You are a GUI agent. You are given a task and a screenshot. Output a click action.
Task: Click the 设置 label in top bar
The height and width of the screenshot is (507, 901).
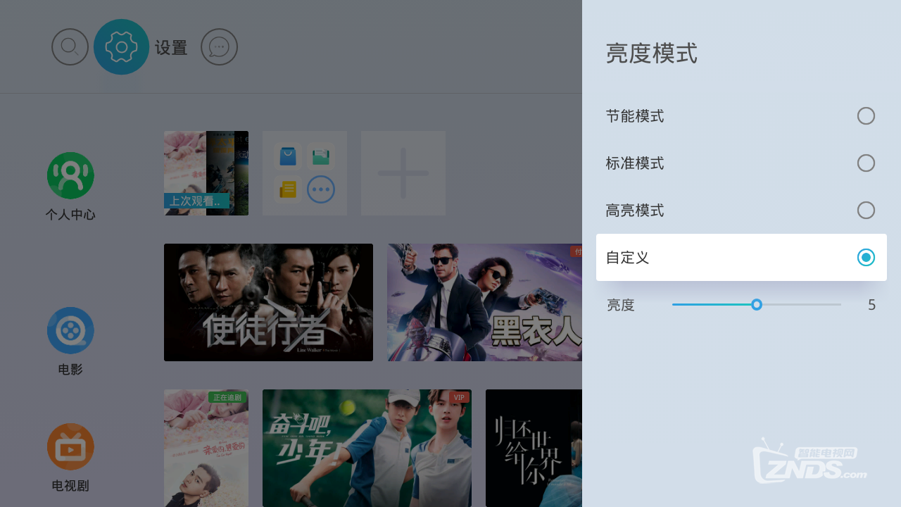pyautogui.click(x=171, y=48)
